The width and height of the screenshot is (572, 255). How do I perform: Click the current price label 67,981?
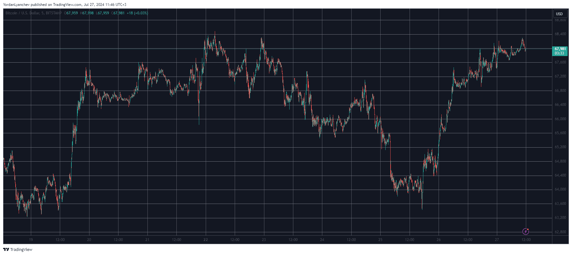(x=560, y=49)
